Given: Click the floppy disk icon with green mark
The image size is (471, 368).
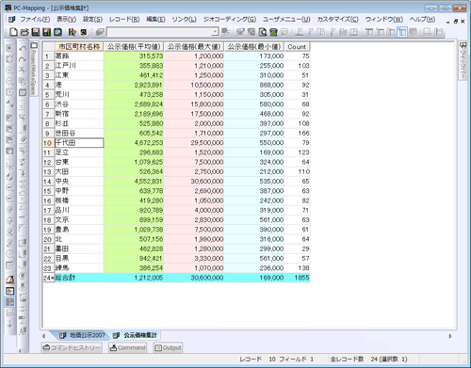Looking at the screenshot, I should pyautogui.click(x=47, y=32).
